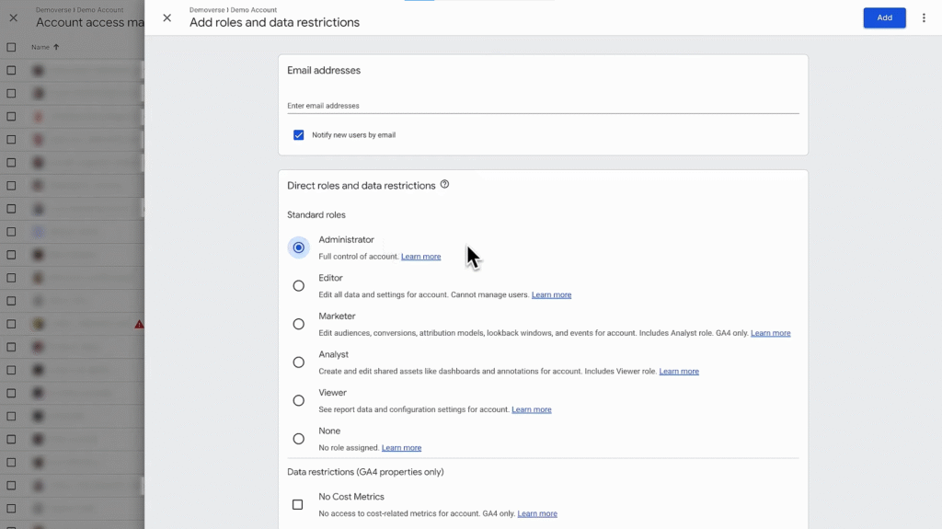Open Learn more link for No Cost Metrics
Screen dimensions: 942x529
537,513
